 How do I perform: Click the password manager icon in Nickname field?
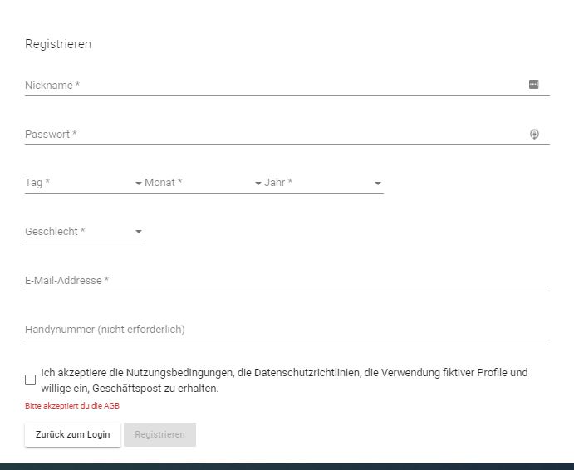(x=534, y=84)
